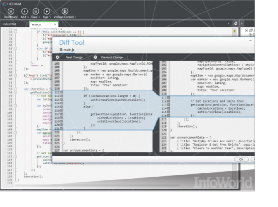The height and width of the screenshot is (207, 278).
Task: Click "var announcementData = [" in right diff
Action: point(191,137)
